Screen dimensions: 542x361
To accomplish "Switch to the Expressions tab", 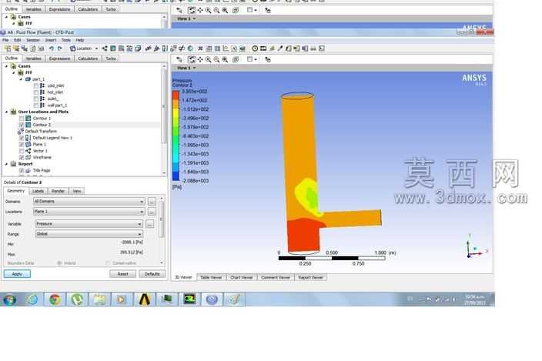I will point(59,58).
